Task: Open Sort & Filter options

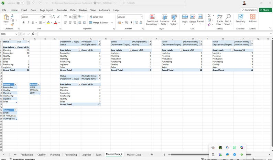Action: tap(220, 20)
